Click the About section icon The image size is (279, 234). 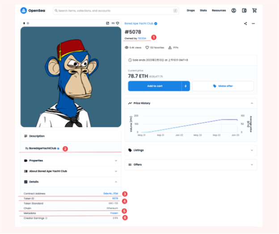25,171
